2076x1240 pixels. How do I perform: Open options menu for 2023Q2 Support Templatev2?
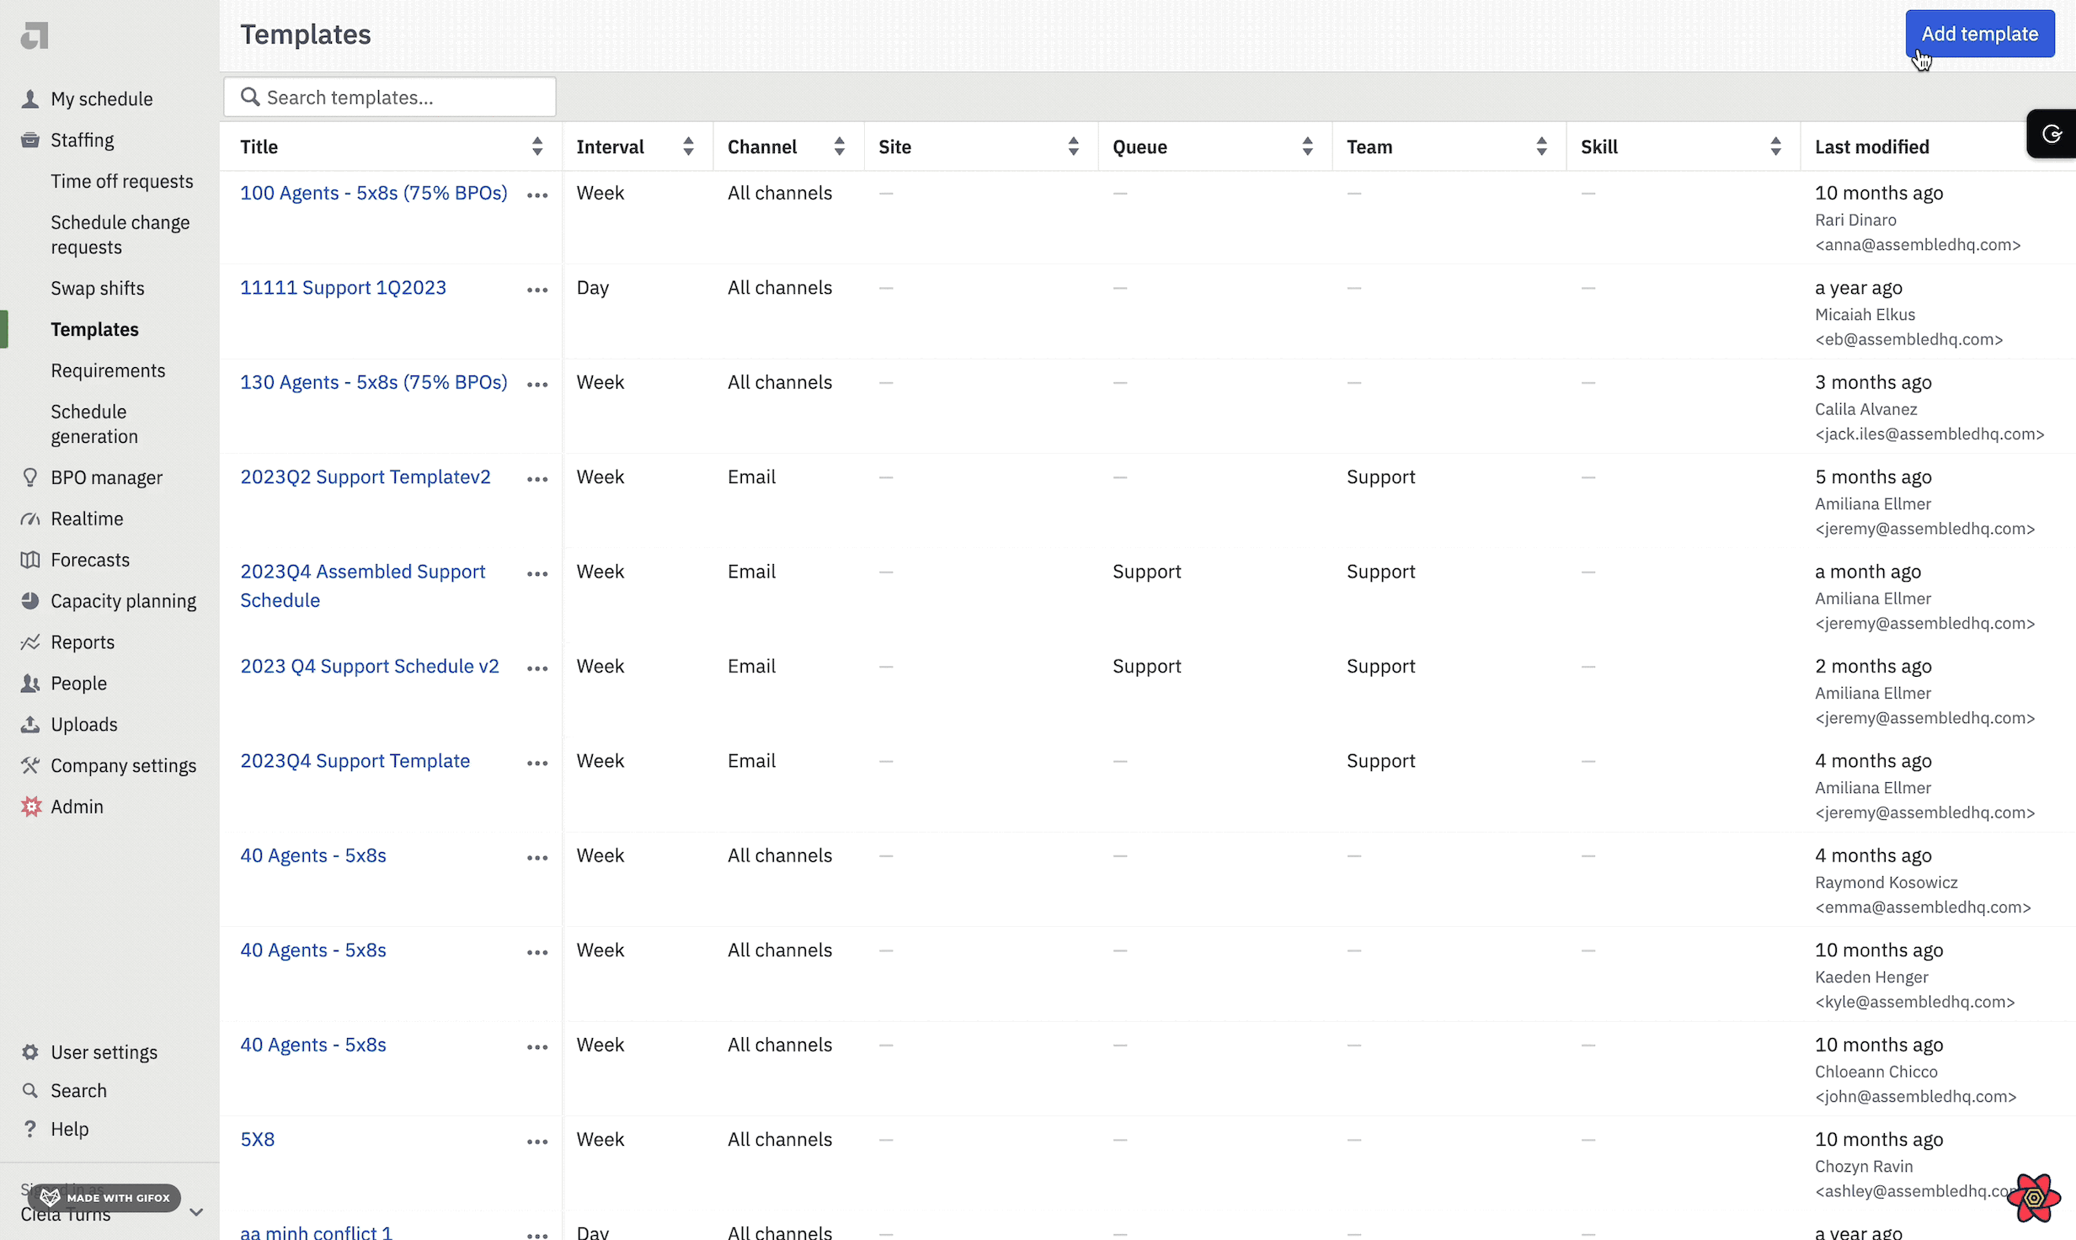click(537, 479)
